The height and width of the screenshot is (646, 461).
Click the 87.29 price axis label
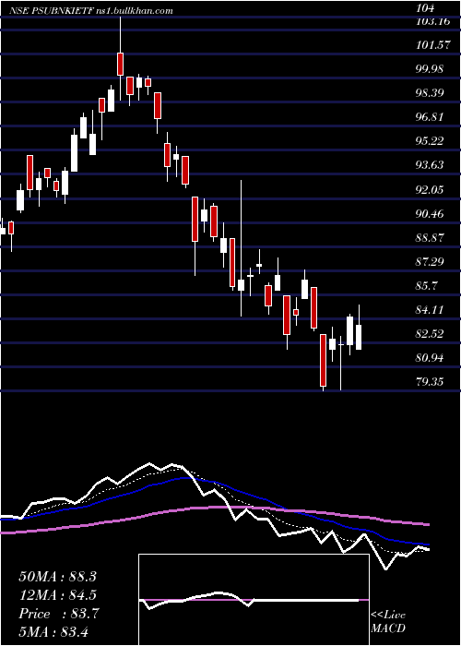(x=430, y=261)
